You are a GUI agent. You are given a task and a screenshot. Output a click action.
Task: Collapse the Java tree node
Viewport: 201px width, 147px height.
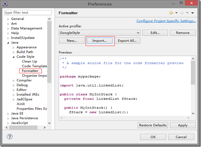pyautogui.click(x=8, y=43)
